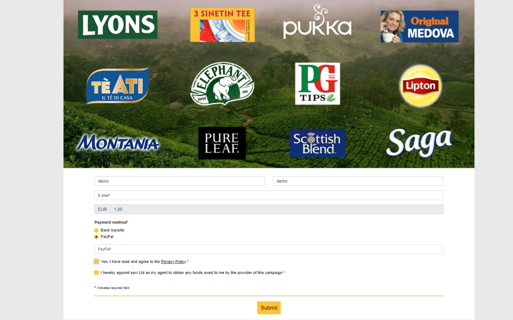
Task: Click the Original Medova logo
Action: (x=419, y=27)
